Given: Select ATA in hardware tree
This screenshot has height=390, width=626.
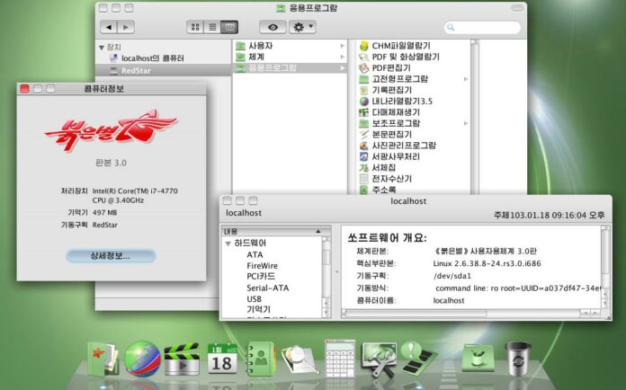Looking at the screenshot, I should pyautogui.click(x=255, y=255).
